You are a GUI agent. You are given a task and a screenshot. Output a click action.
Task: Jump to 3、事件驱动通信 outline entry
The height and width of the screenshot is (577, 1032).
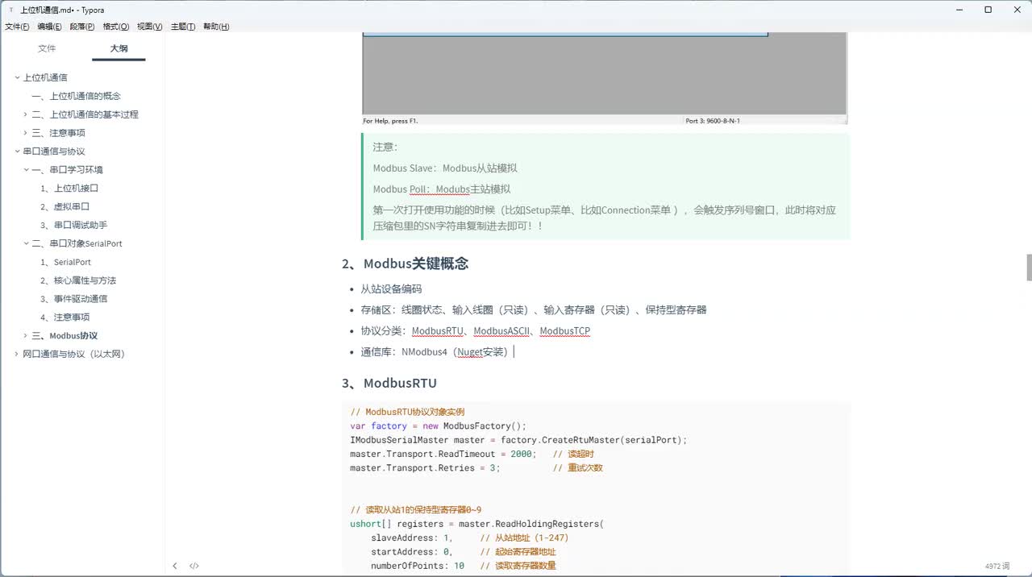click(73, 298)
